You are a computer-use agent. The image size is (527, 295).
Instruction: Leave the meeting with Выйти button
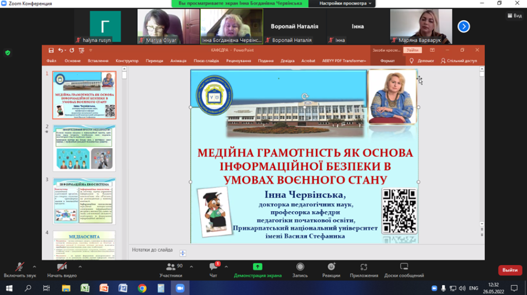pyautogui.click(x=510, y=270)
